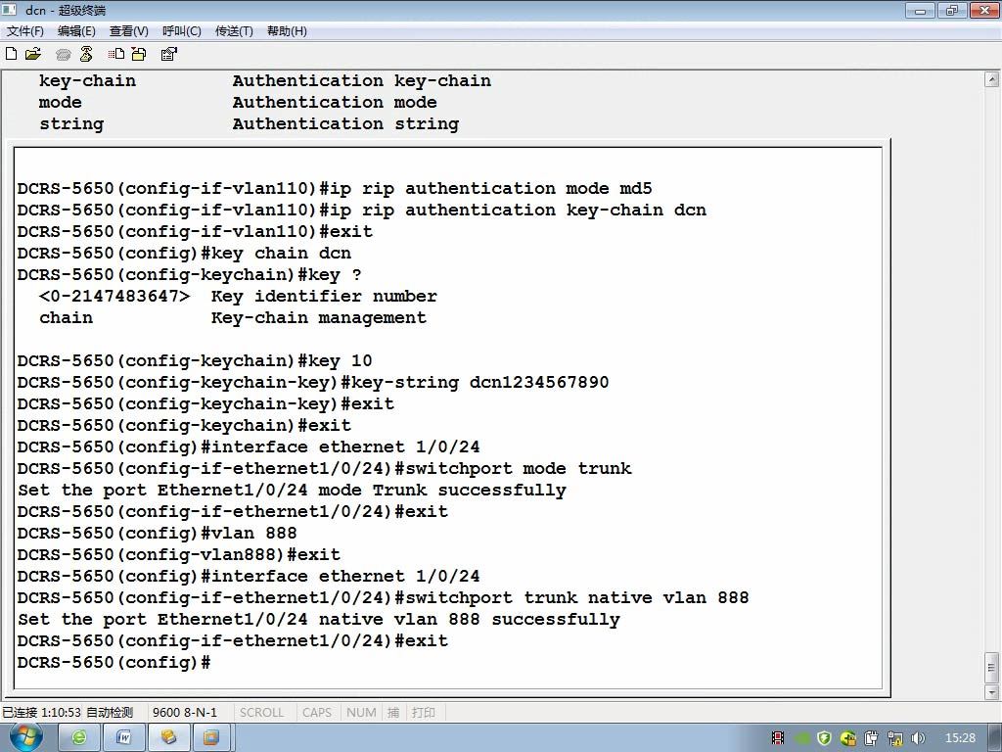This screenshot has width=1002, height=752.
Task: Click the 15:28 system clock
Action: (960, 738)
